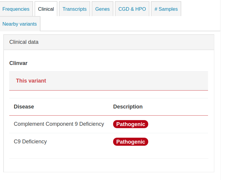
Task: Open the Genes tab
Action: coord(102,9)
